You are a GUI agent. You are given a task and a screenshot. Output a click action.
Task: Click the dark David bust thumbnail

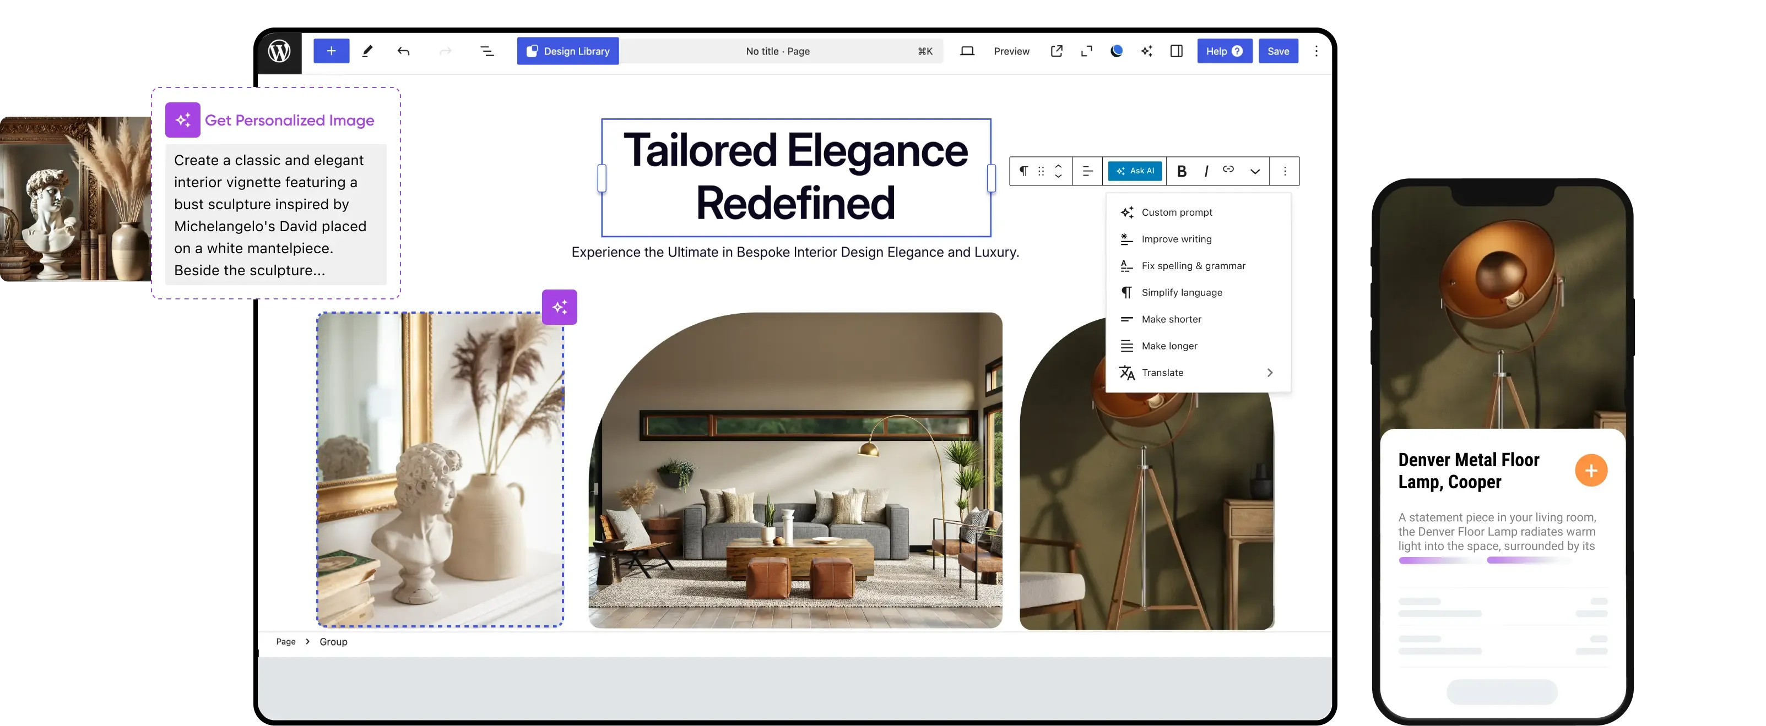75,199
